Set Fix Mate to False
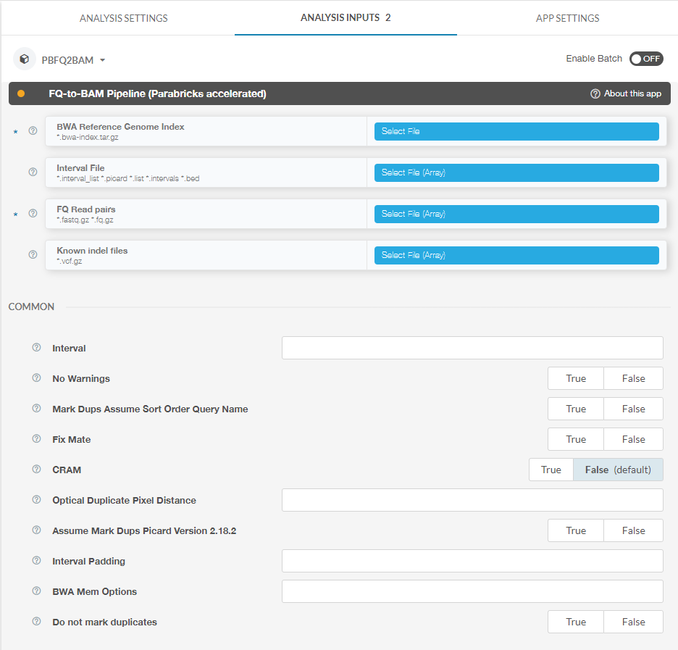 coord(633,439)
